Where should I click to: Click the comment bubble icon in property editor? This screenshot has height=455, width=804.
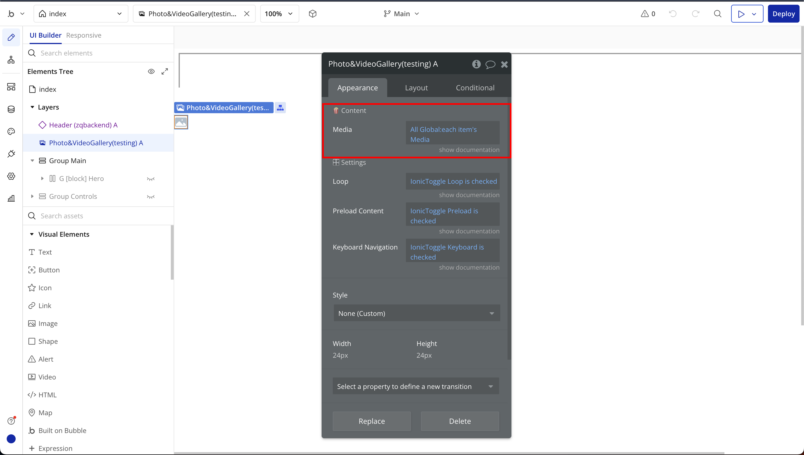[490, 64]
